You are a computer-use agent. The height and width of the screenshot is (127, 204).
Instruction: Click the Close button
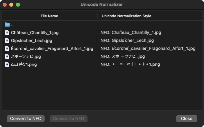click(187, 119)
